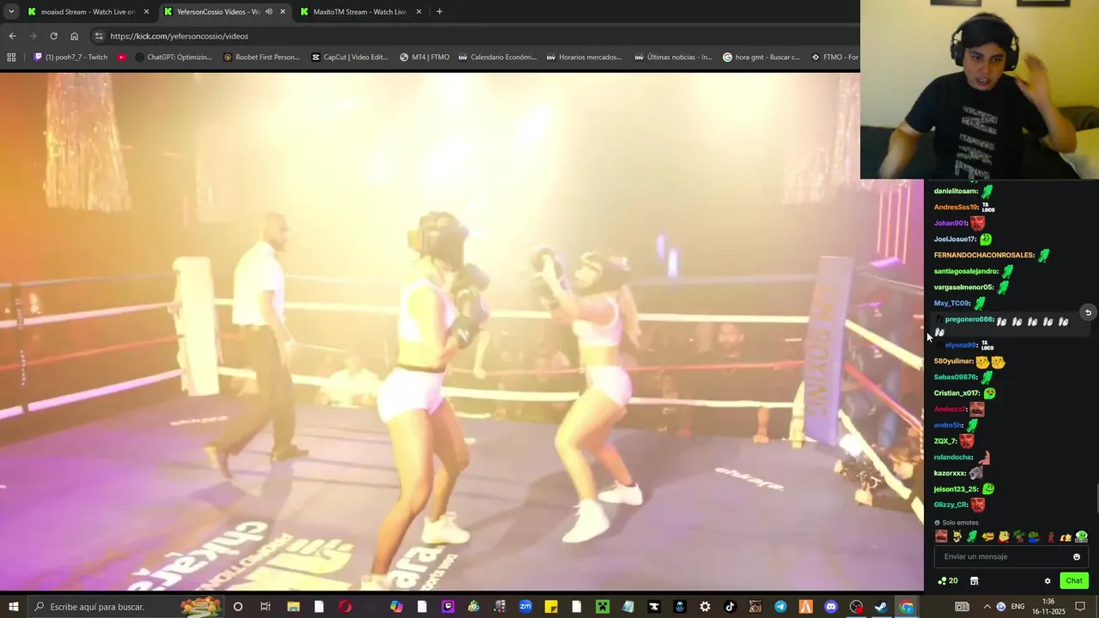Open File Explorer from taskbar

point(293,607)
